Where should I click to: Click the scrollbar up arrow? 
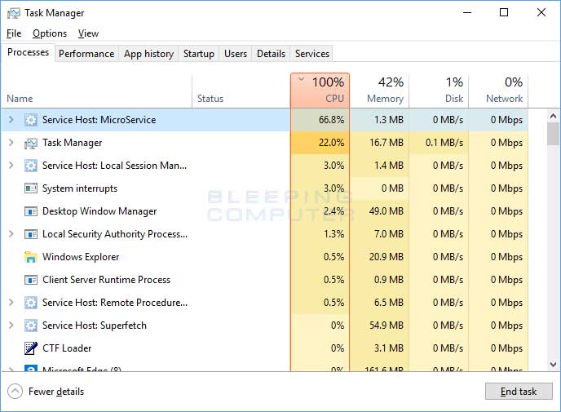pyautogui.click(x=553, y=116)
